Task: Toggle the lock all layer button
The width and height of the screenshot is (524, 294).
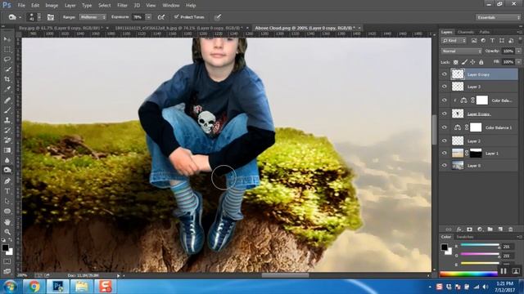Action: [x=481, y=62]
